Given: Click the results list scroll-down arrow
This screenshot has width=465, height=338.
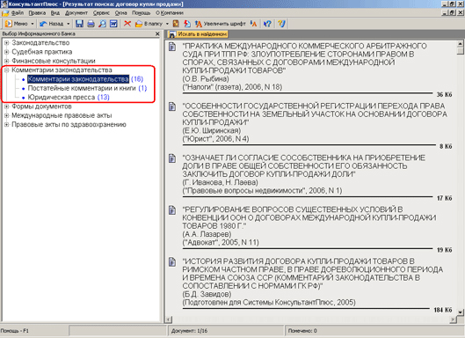Looking at the screenshot, I should (x=460, y=312).
